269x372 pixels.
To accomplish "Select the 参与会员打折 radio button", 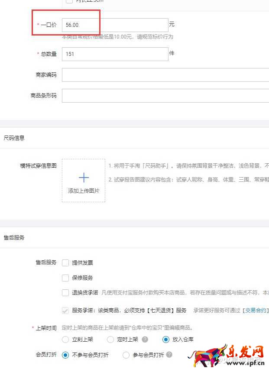I will pos(126,355).
